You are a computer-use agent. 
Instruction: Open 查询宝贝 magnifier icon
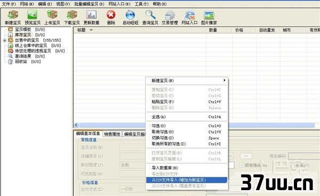pyautogui.click(x=150, y=15)
